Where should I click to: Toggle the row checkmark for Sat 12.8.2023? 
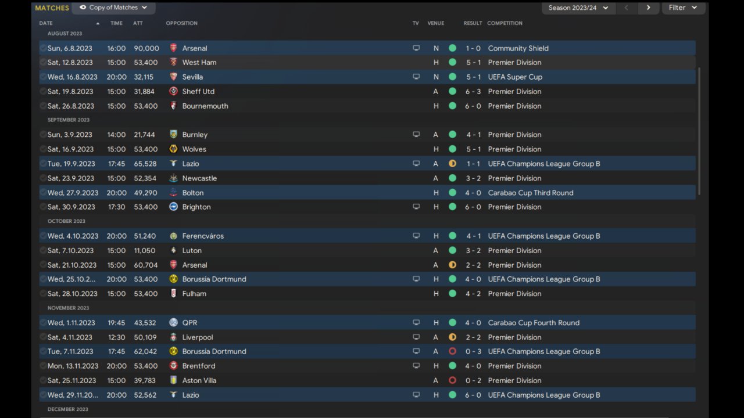(43, 62)
